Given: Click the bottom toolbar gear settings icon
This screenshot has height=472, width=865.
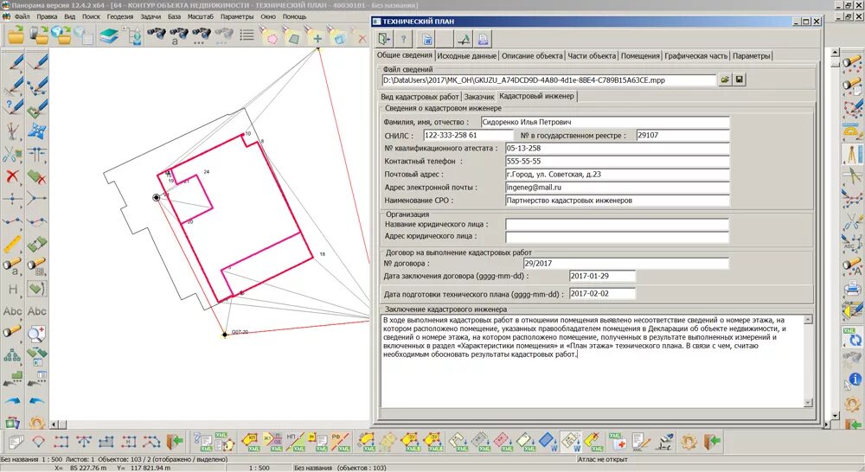Looking at the screenshot, I should (x=688, y=442).
